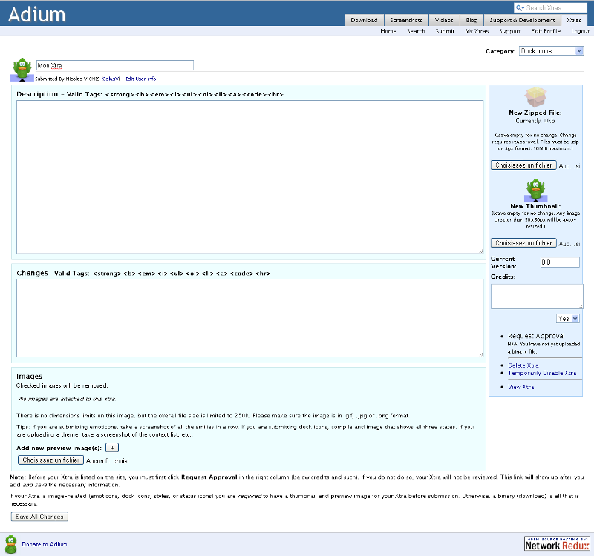
Task: Open the Support & Development tab
Action: point(521,20)
